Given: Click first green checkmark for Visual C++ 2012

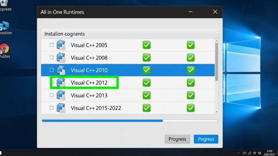Looking at the screenshot, I should [x=147, y=83].
